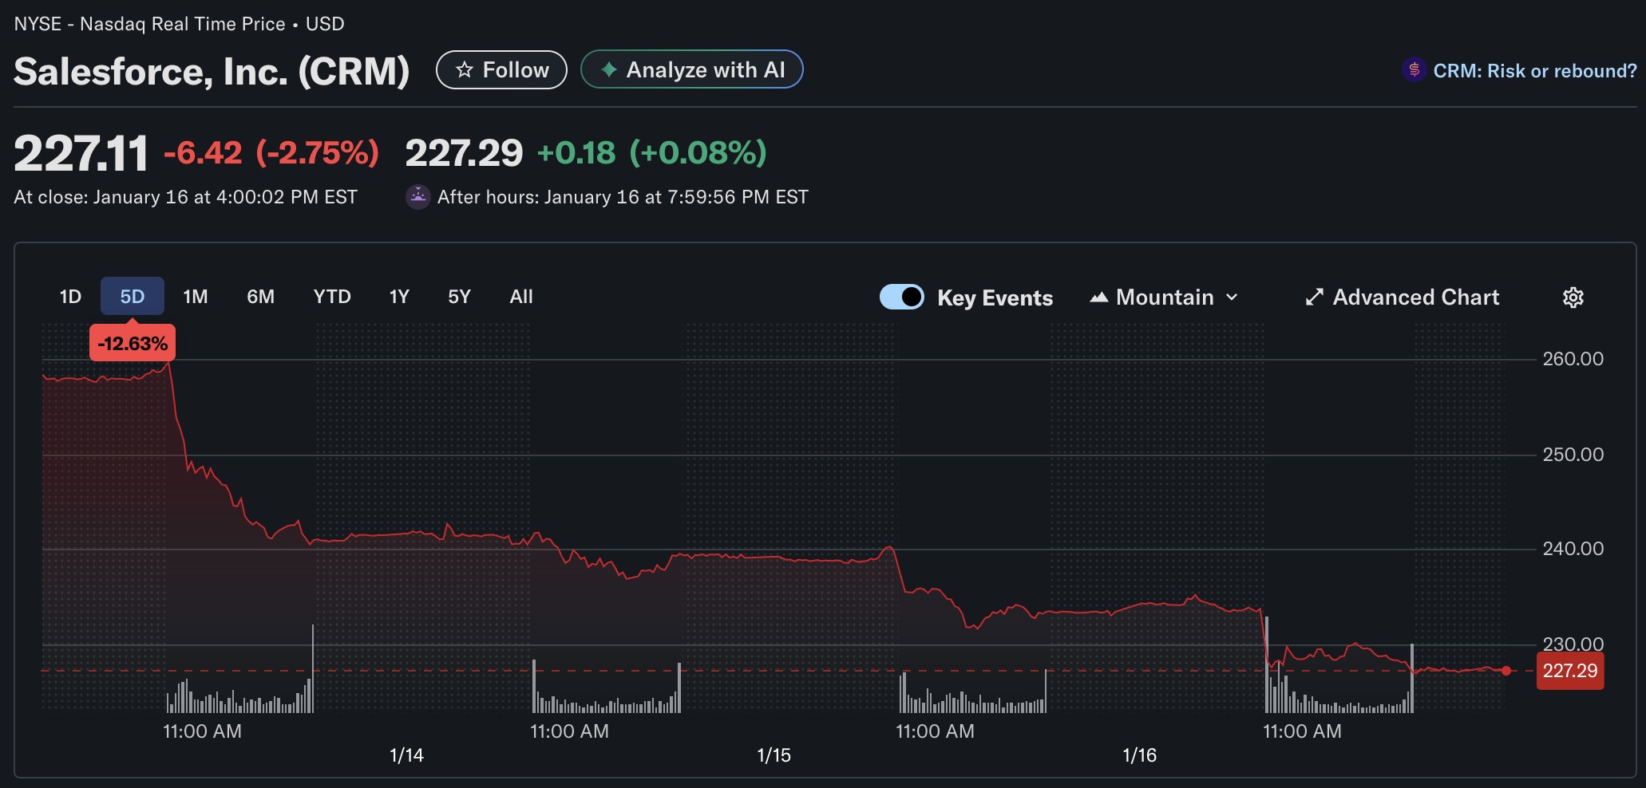This screenshot has height=788, width=1646.
Task: Show year-to-date with YTD tab
Action: tap(332, 297)
